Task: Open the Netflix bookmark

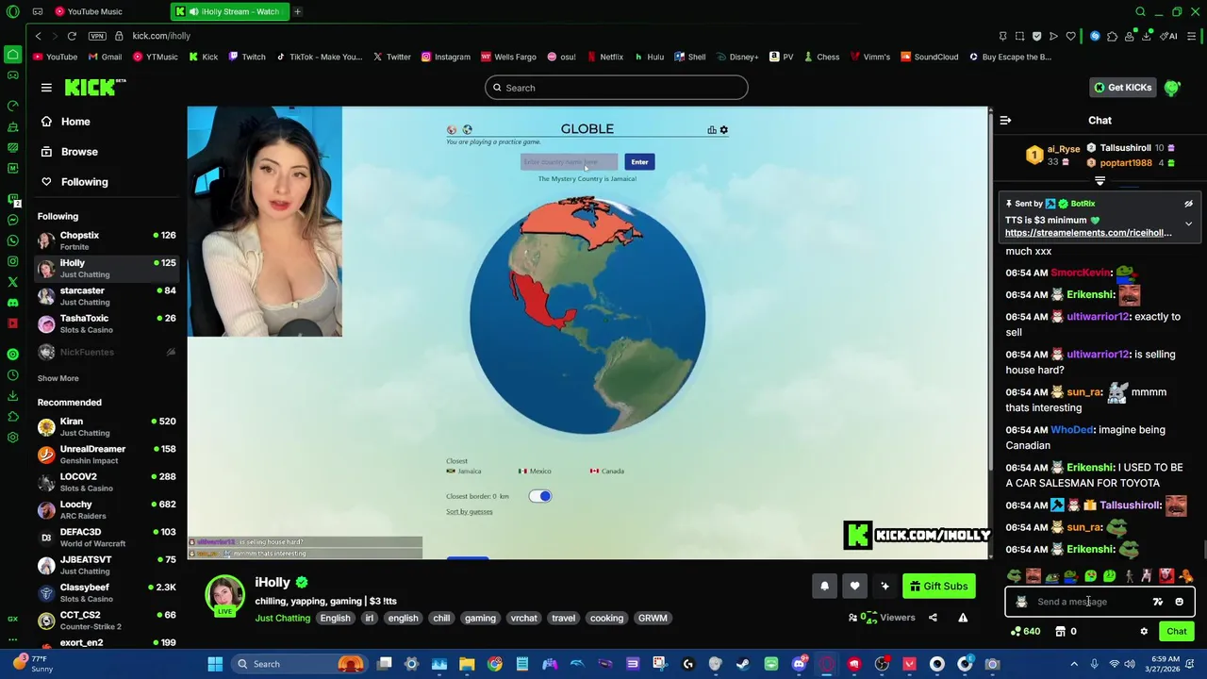Action: coord(604,57)
